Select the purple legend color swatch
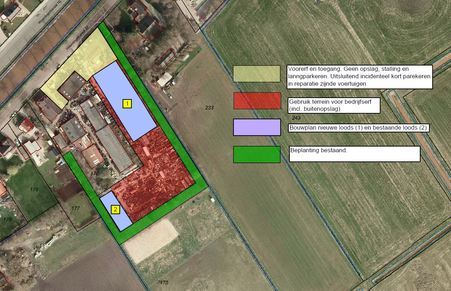Screen dimensions: 451x291 pos(256,127)
